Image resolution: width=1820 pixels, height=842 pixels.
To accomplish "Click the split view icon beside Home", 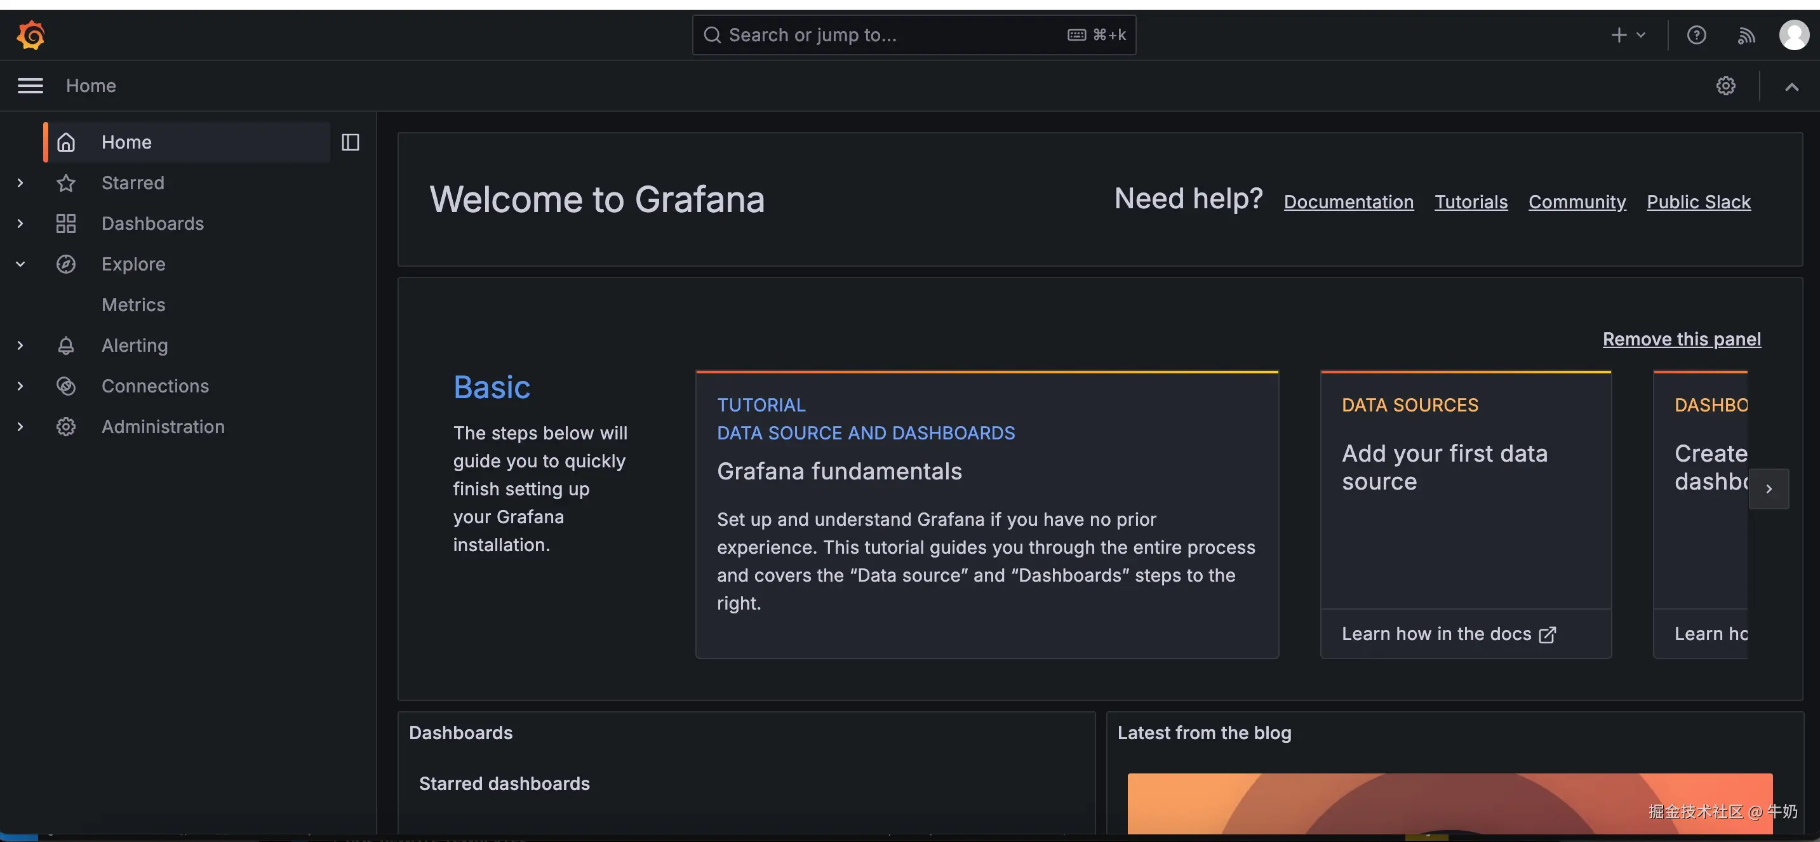I will coord(350,142).
